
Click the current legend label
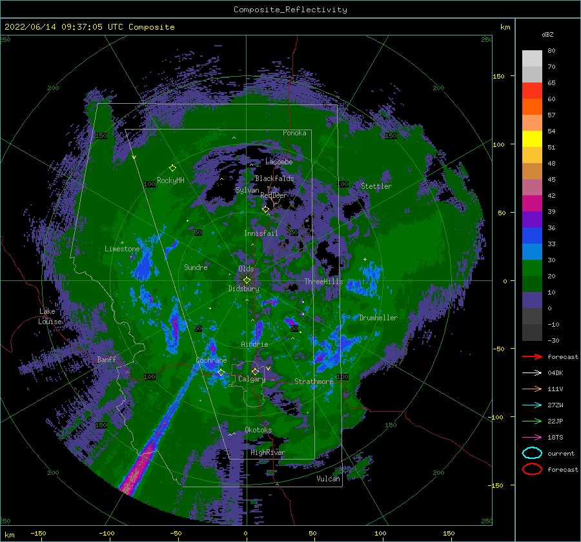point(560,453)
